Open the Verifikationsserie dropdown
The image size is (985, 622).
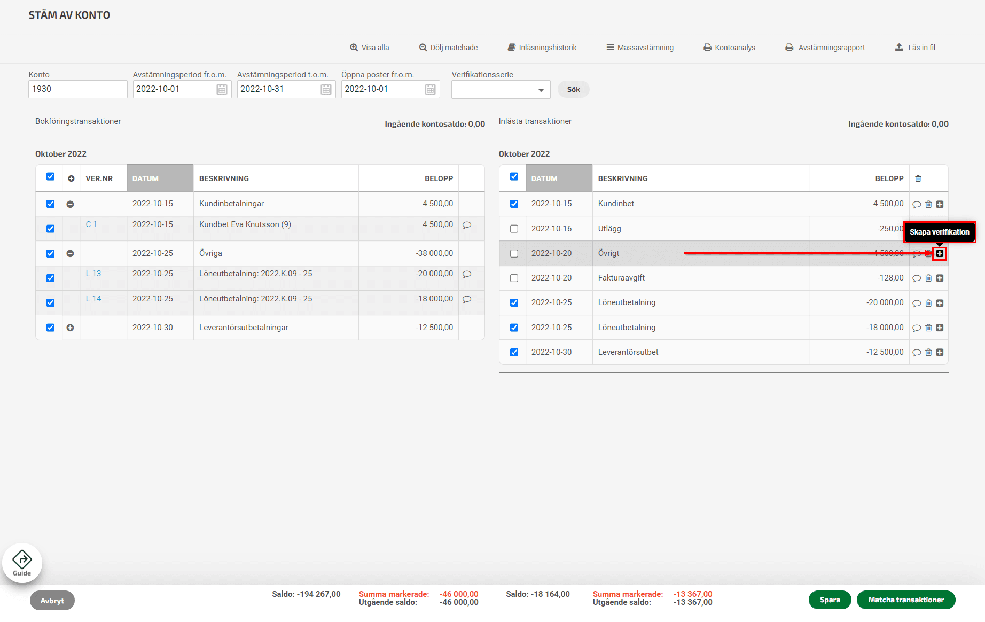[x=501, y=90]
